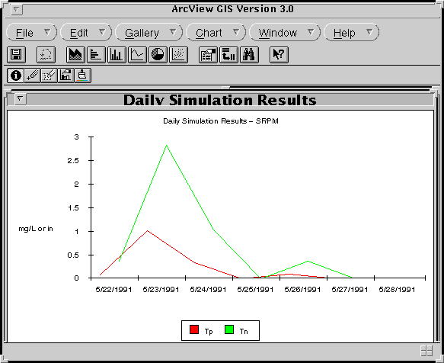Select the Chart Color paintbrush tool
Viewport: 444px width, 363px height.
click(x=83, y=75)
